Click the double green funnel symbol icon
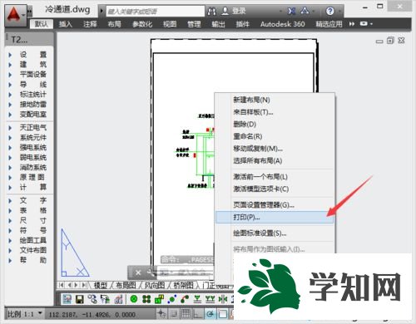Viewport: 416px width, 324px height. tap(210, 299)
